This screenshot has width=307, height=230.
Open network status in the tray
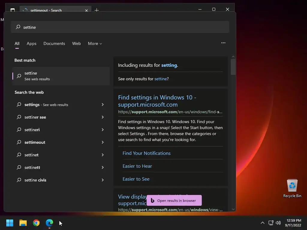click(x=271, y=223)
